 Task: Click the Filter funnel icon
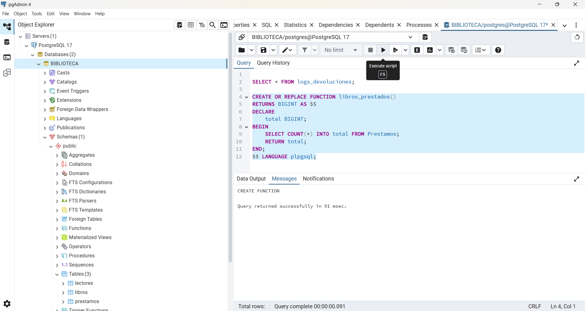click(305, 50)
